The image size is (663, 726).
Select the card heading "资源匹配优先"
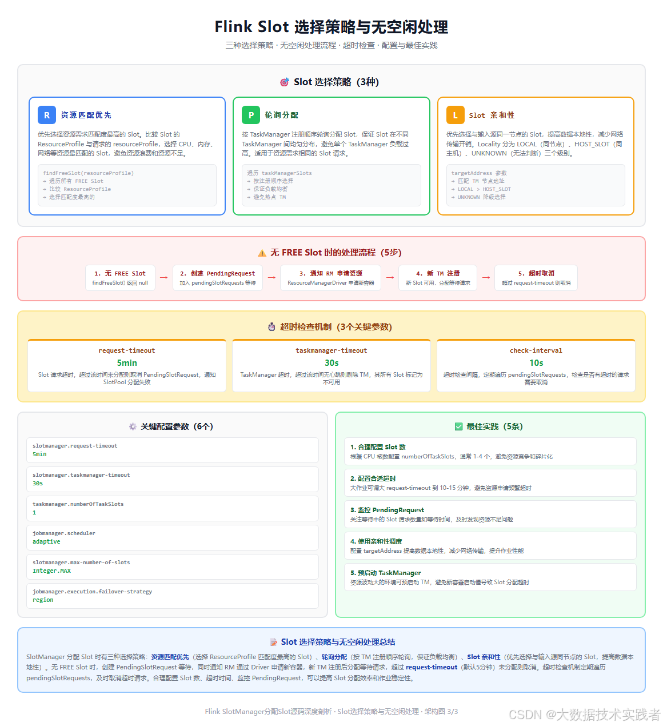[86, 115]
